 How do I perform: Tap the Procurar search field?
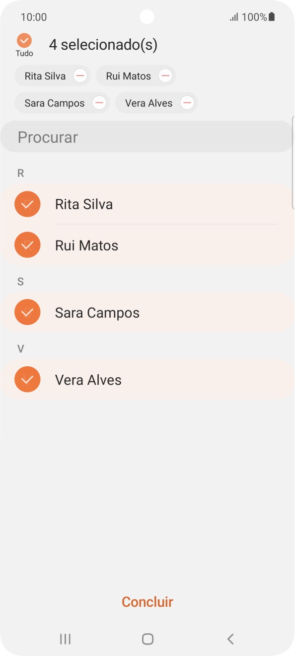coord(147,136)
